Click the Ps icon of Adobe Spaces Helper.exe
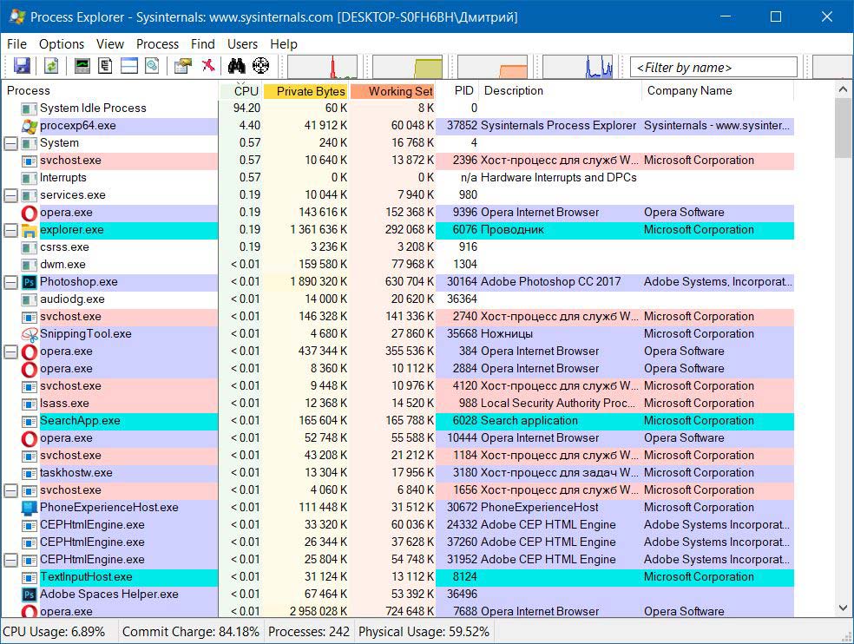 point(29,595)
